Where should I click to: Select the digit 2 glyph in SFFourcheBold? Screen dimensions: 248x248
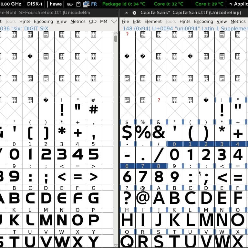tap(46, 155)
